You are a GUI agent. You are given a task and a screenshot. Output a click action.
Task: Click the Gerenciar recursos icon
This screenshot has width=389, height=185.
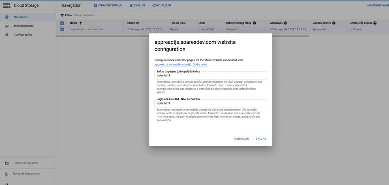[x=7, y=163]
